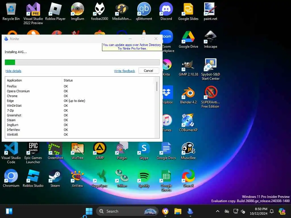Open the Recycle Bin desktop icon
This screenshot has height=218, width=291.
click(x=11, y=11)
